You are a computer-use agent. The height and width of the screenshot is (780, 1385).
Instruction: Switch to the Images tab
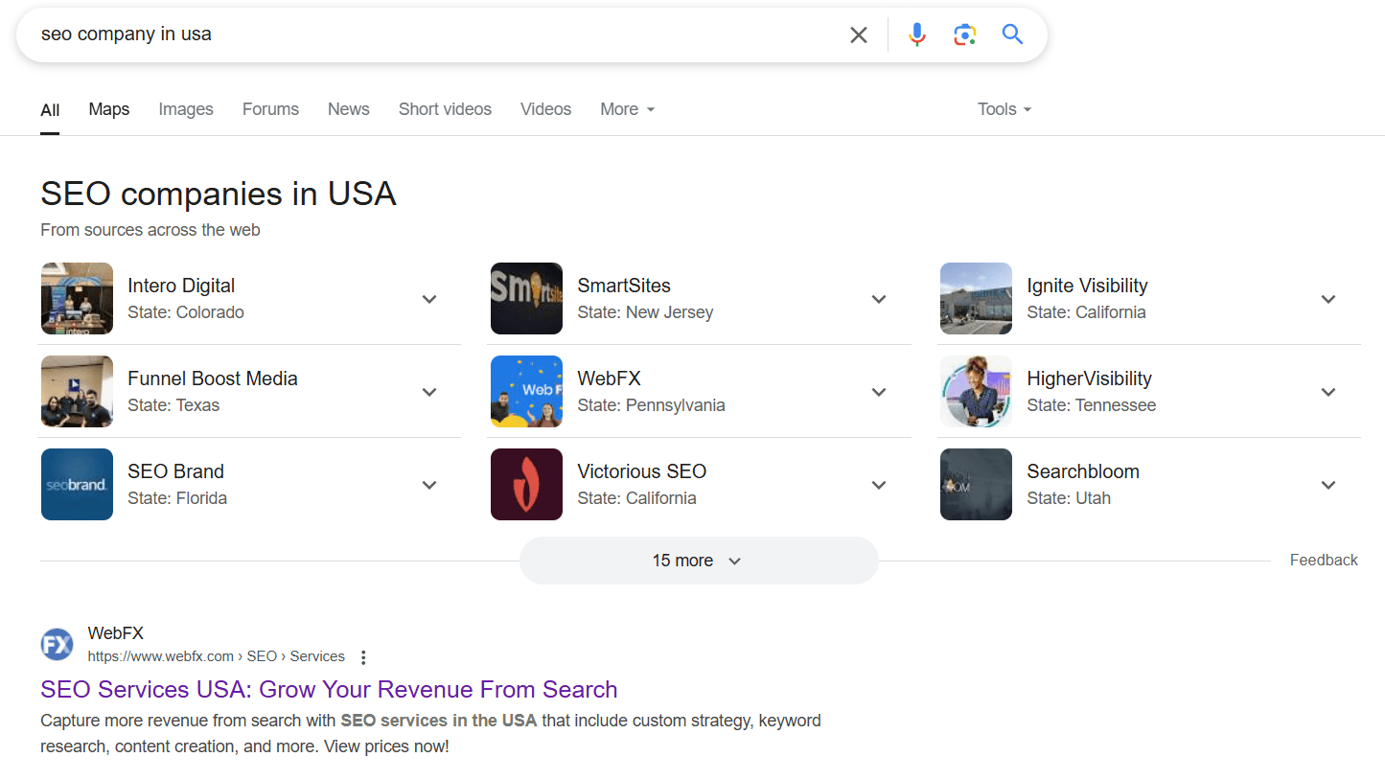[x=186, y=109]
